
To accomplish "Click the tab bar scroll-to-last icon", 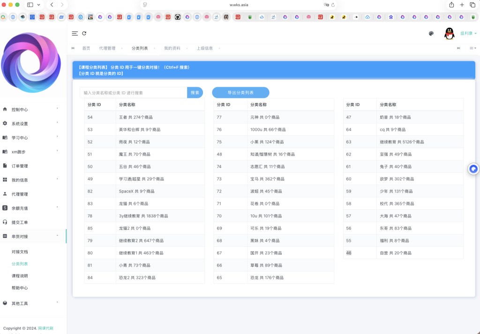I will click(x=458, y=48).
